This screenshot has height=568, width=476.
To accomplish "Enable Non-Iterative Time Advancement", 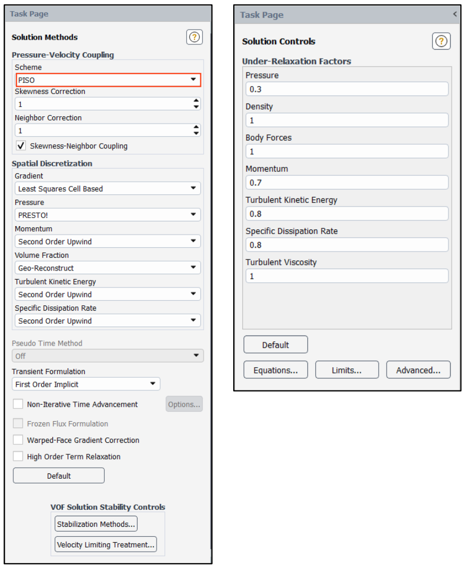I will (18, 404).
